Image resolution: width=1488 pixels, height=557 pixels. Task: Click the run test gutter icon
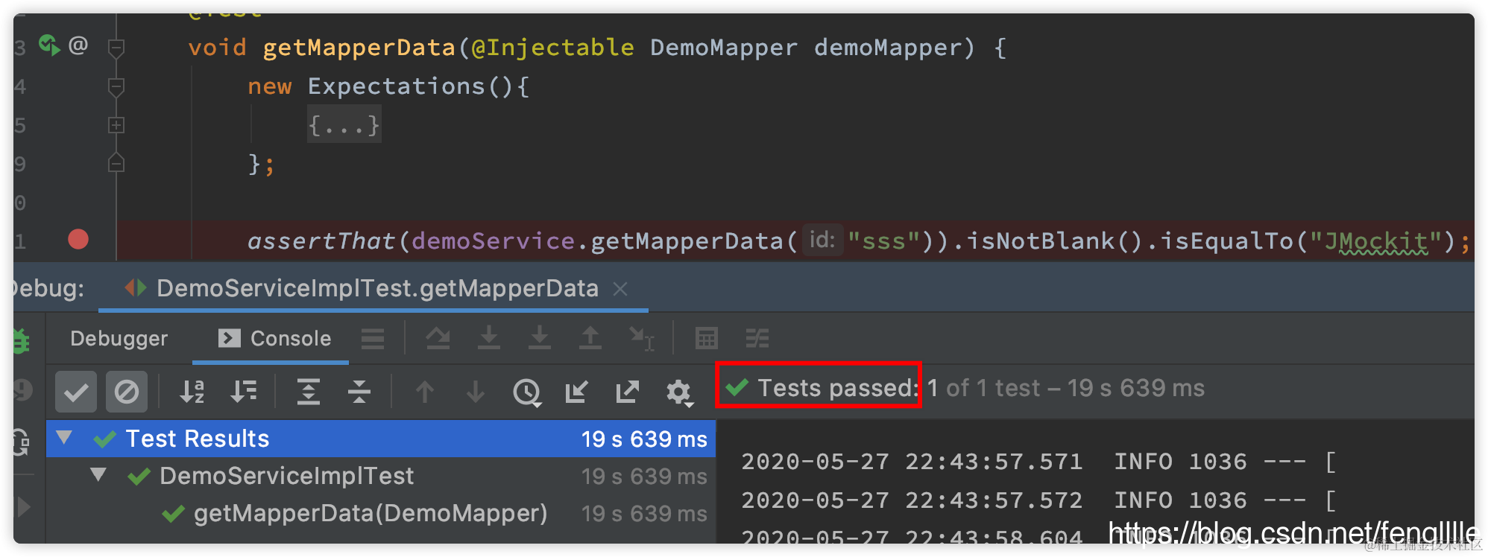(x=49, y=46)
